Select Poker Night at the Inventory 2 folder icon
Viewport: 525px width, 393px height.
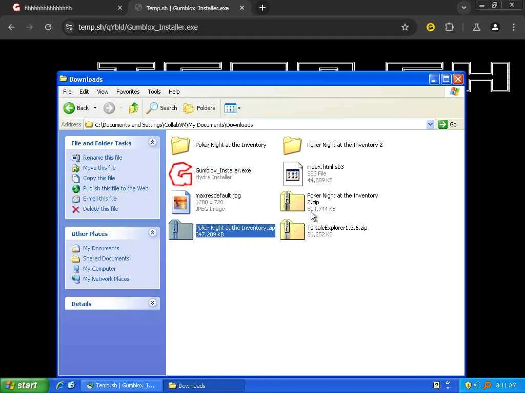pyautogui.click(x=292, y=145)
